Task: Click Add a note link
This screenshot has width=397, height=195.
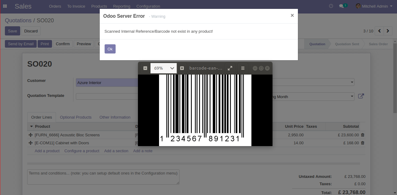Action: click(x=143, y=151)
